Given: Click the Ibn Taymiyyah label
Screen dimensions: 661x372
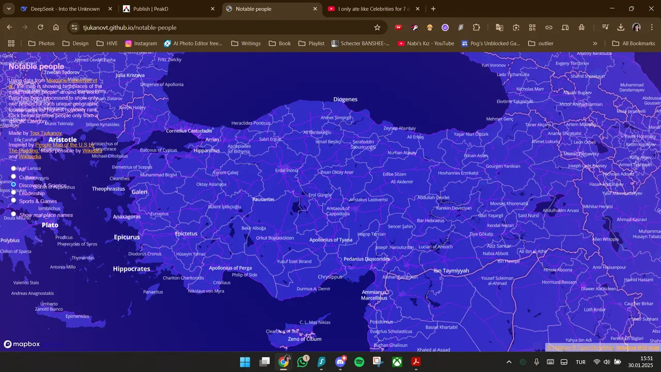Looking at the screenshot, I should 451,271.
